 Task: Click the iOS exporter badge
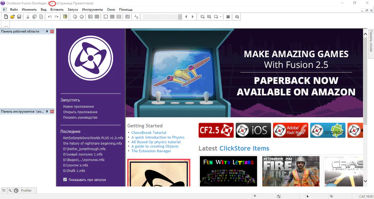coord(253,130)
